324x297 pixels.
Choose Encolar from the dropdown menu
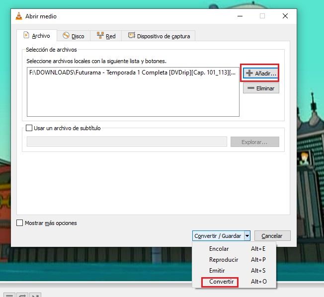219,249
